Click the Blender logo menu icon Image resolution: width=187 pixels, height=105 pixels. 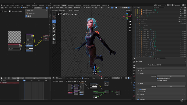tap(2, 5)
